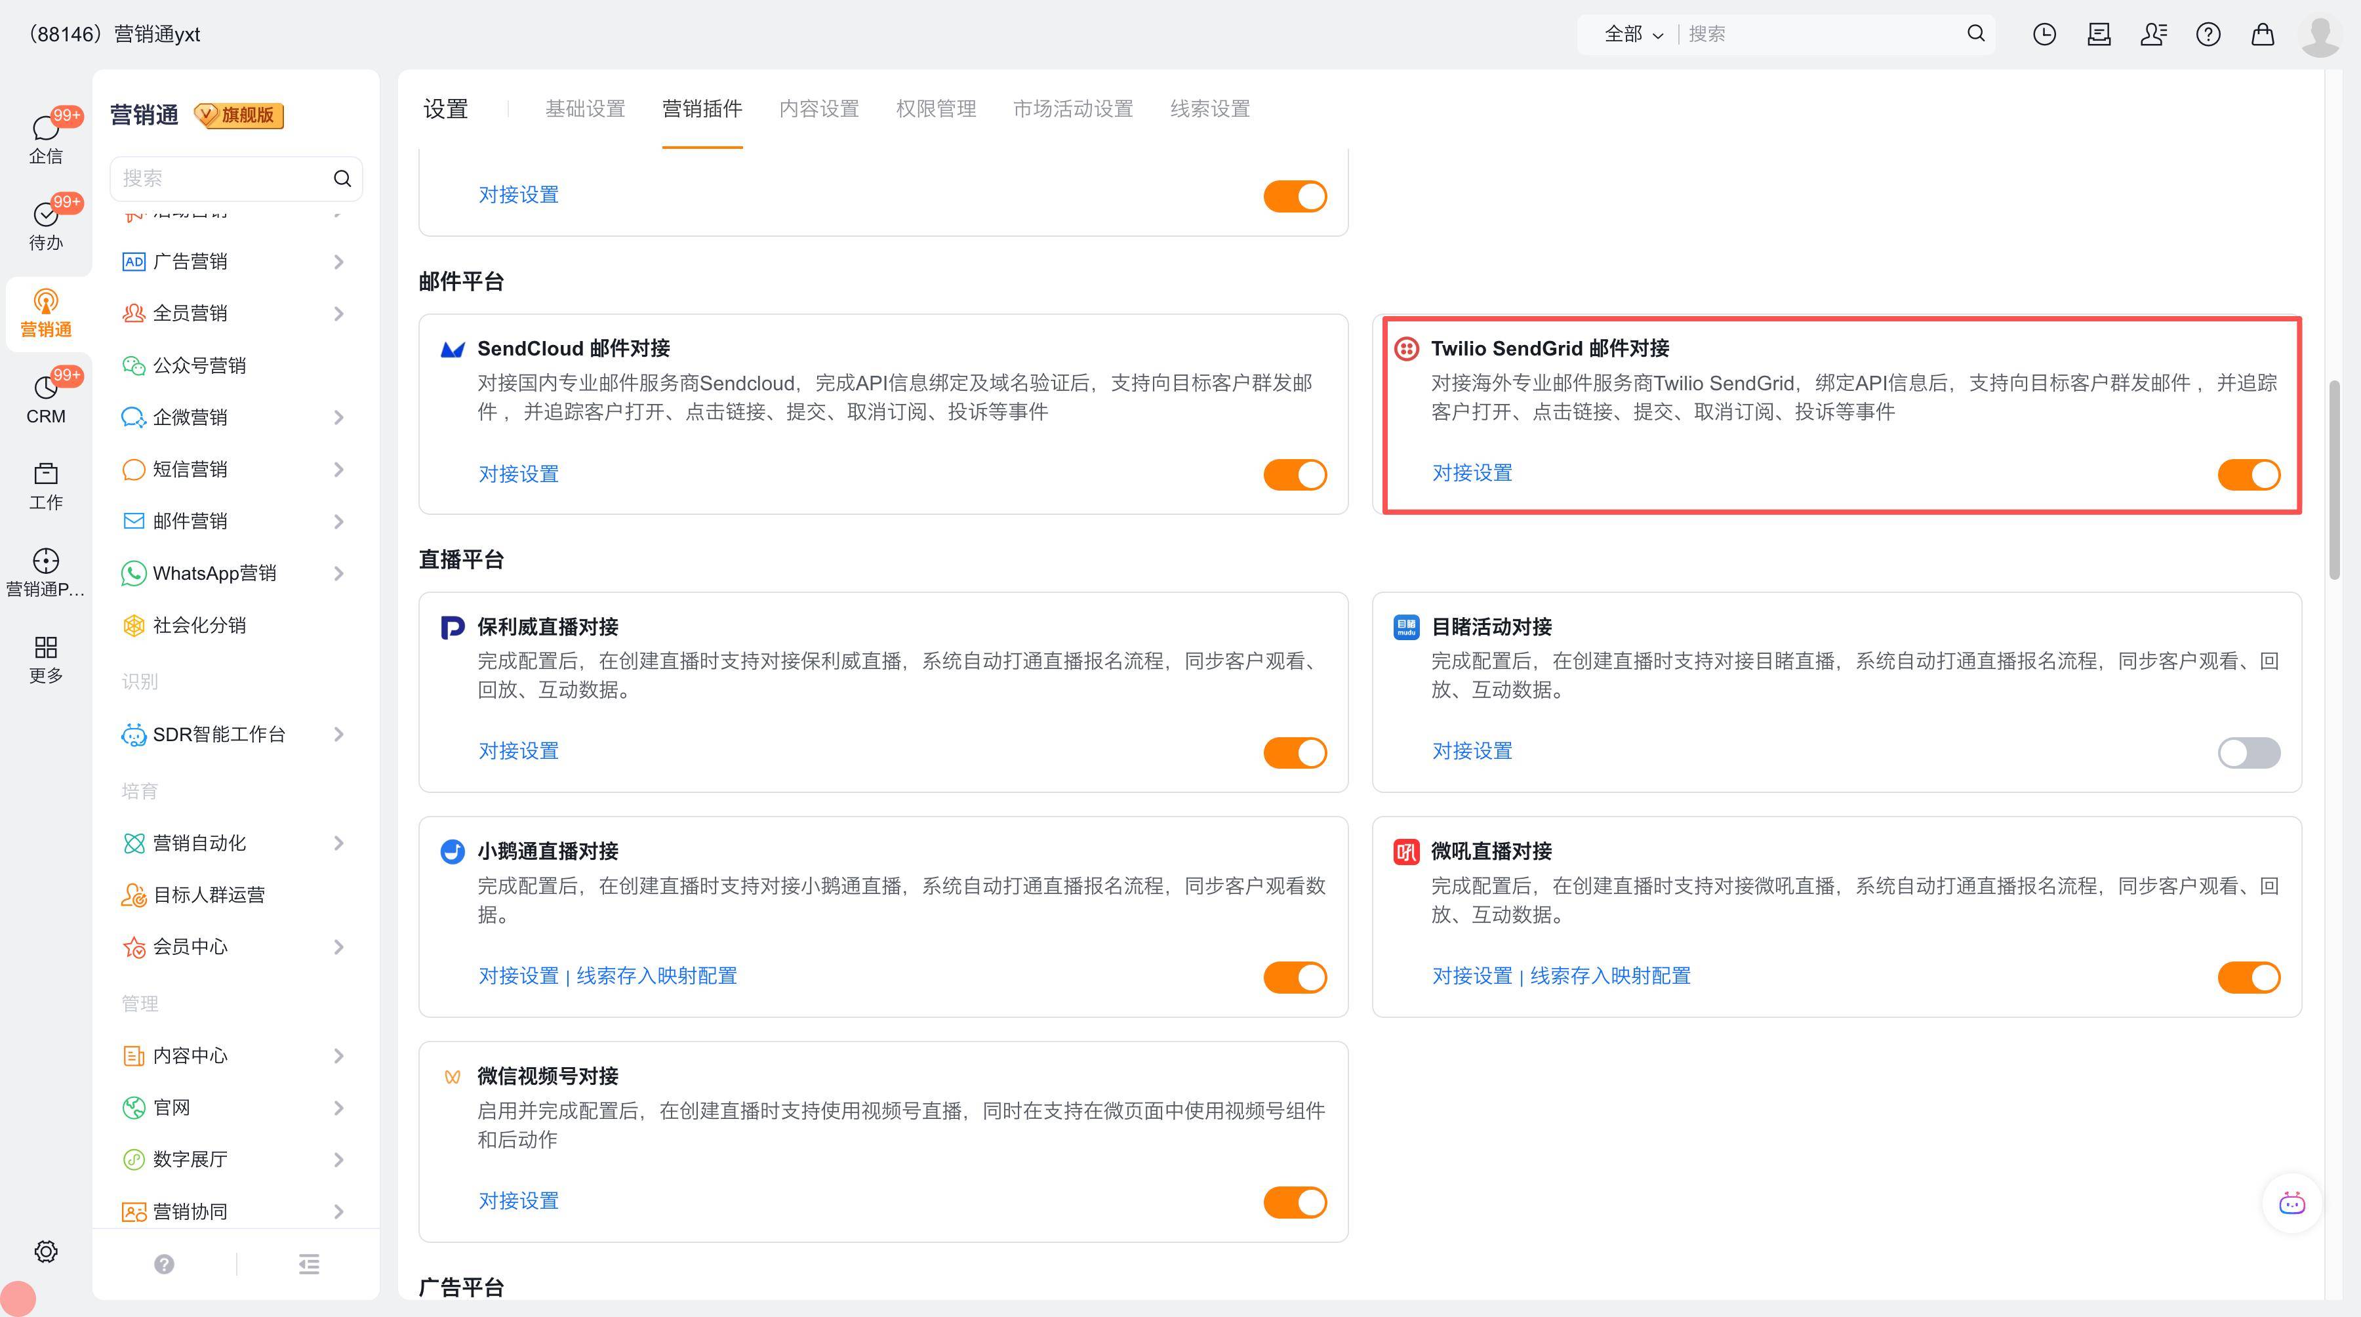Open the history clock icon in top bar
The height and width of the screenshot is (1317, 2361).
click(2044, 34)
